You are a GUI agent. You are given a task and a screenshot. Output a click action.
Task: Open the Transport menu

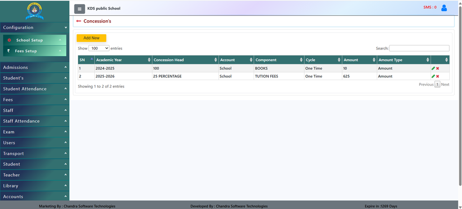click(x=35, y=153)
